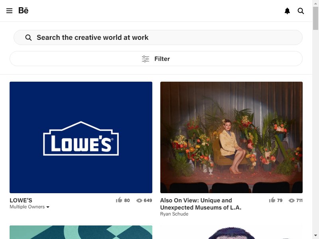Open notifications bell
This screenshot has width=319, height=239.
click(287, 11)
